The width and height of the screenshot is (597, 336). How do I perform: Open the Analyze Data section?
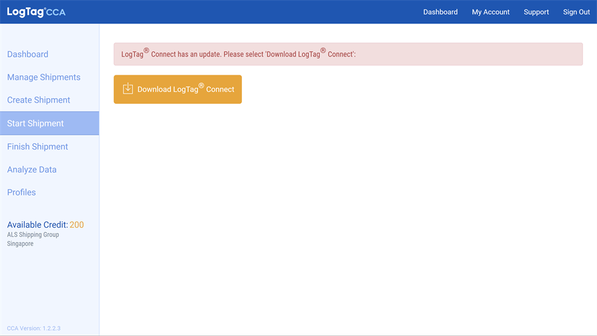32,170
